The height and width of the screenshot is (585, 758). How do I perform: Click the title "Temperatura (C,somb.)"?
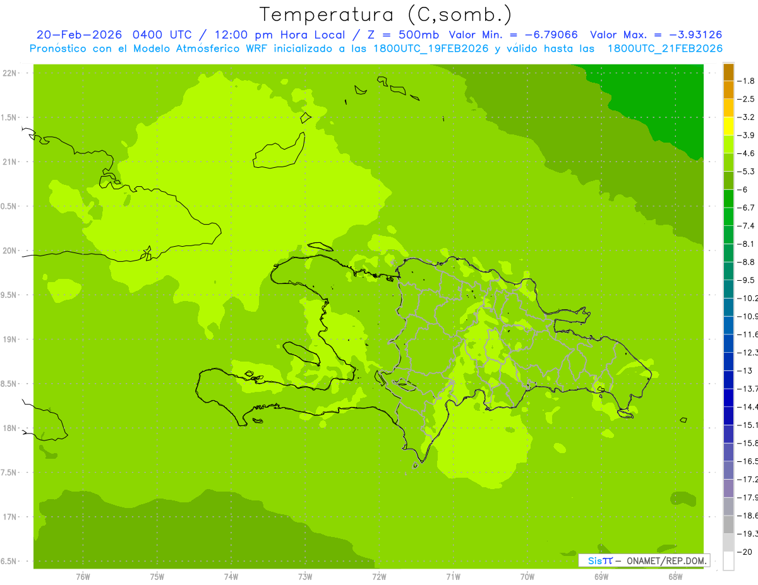(x=386, y=15)
